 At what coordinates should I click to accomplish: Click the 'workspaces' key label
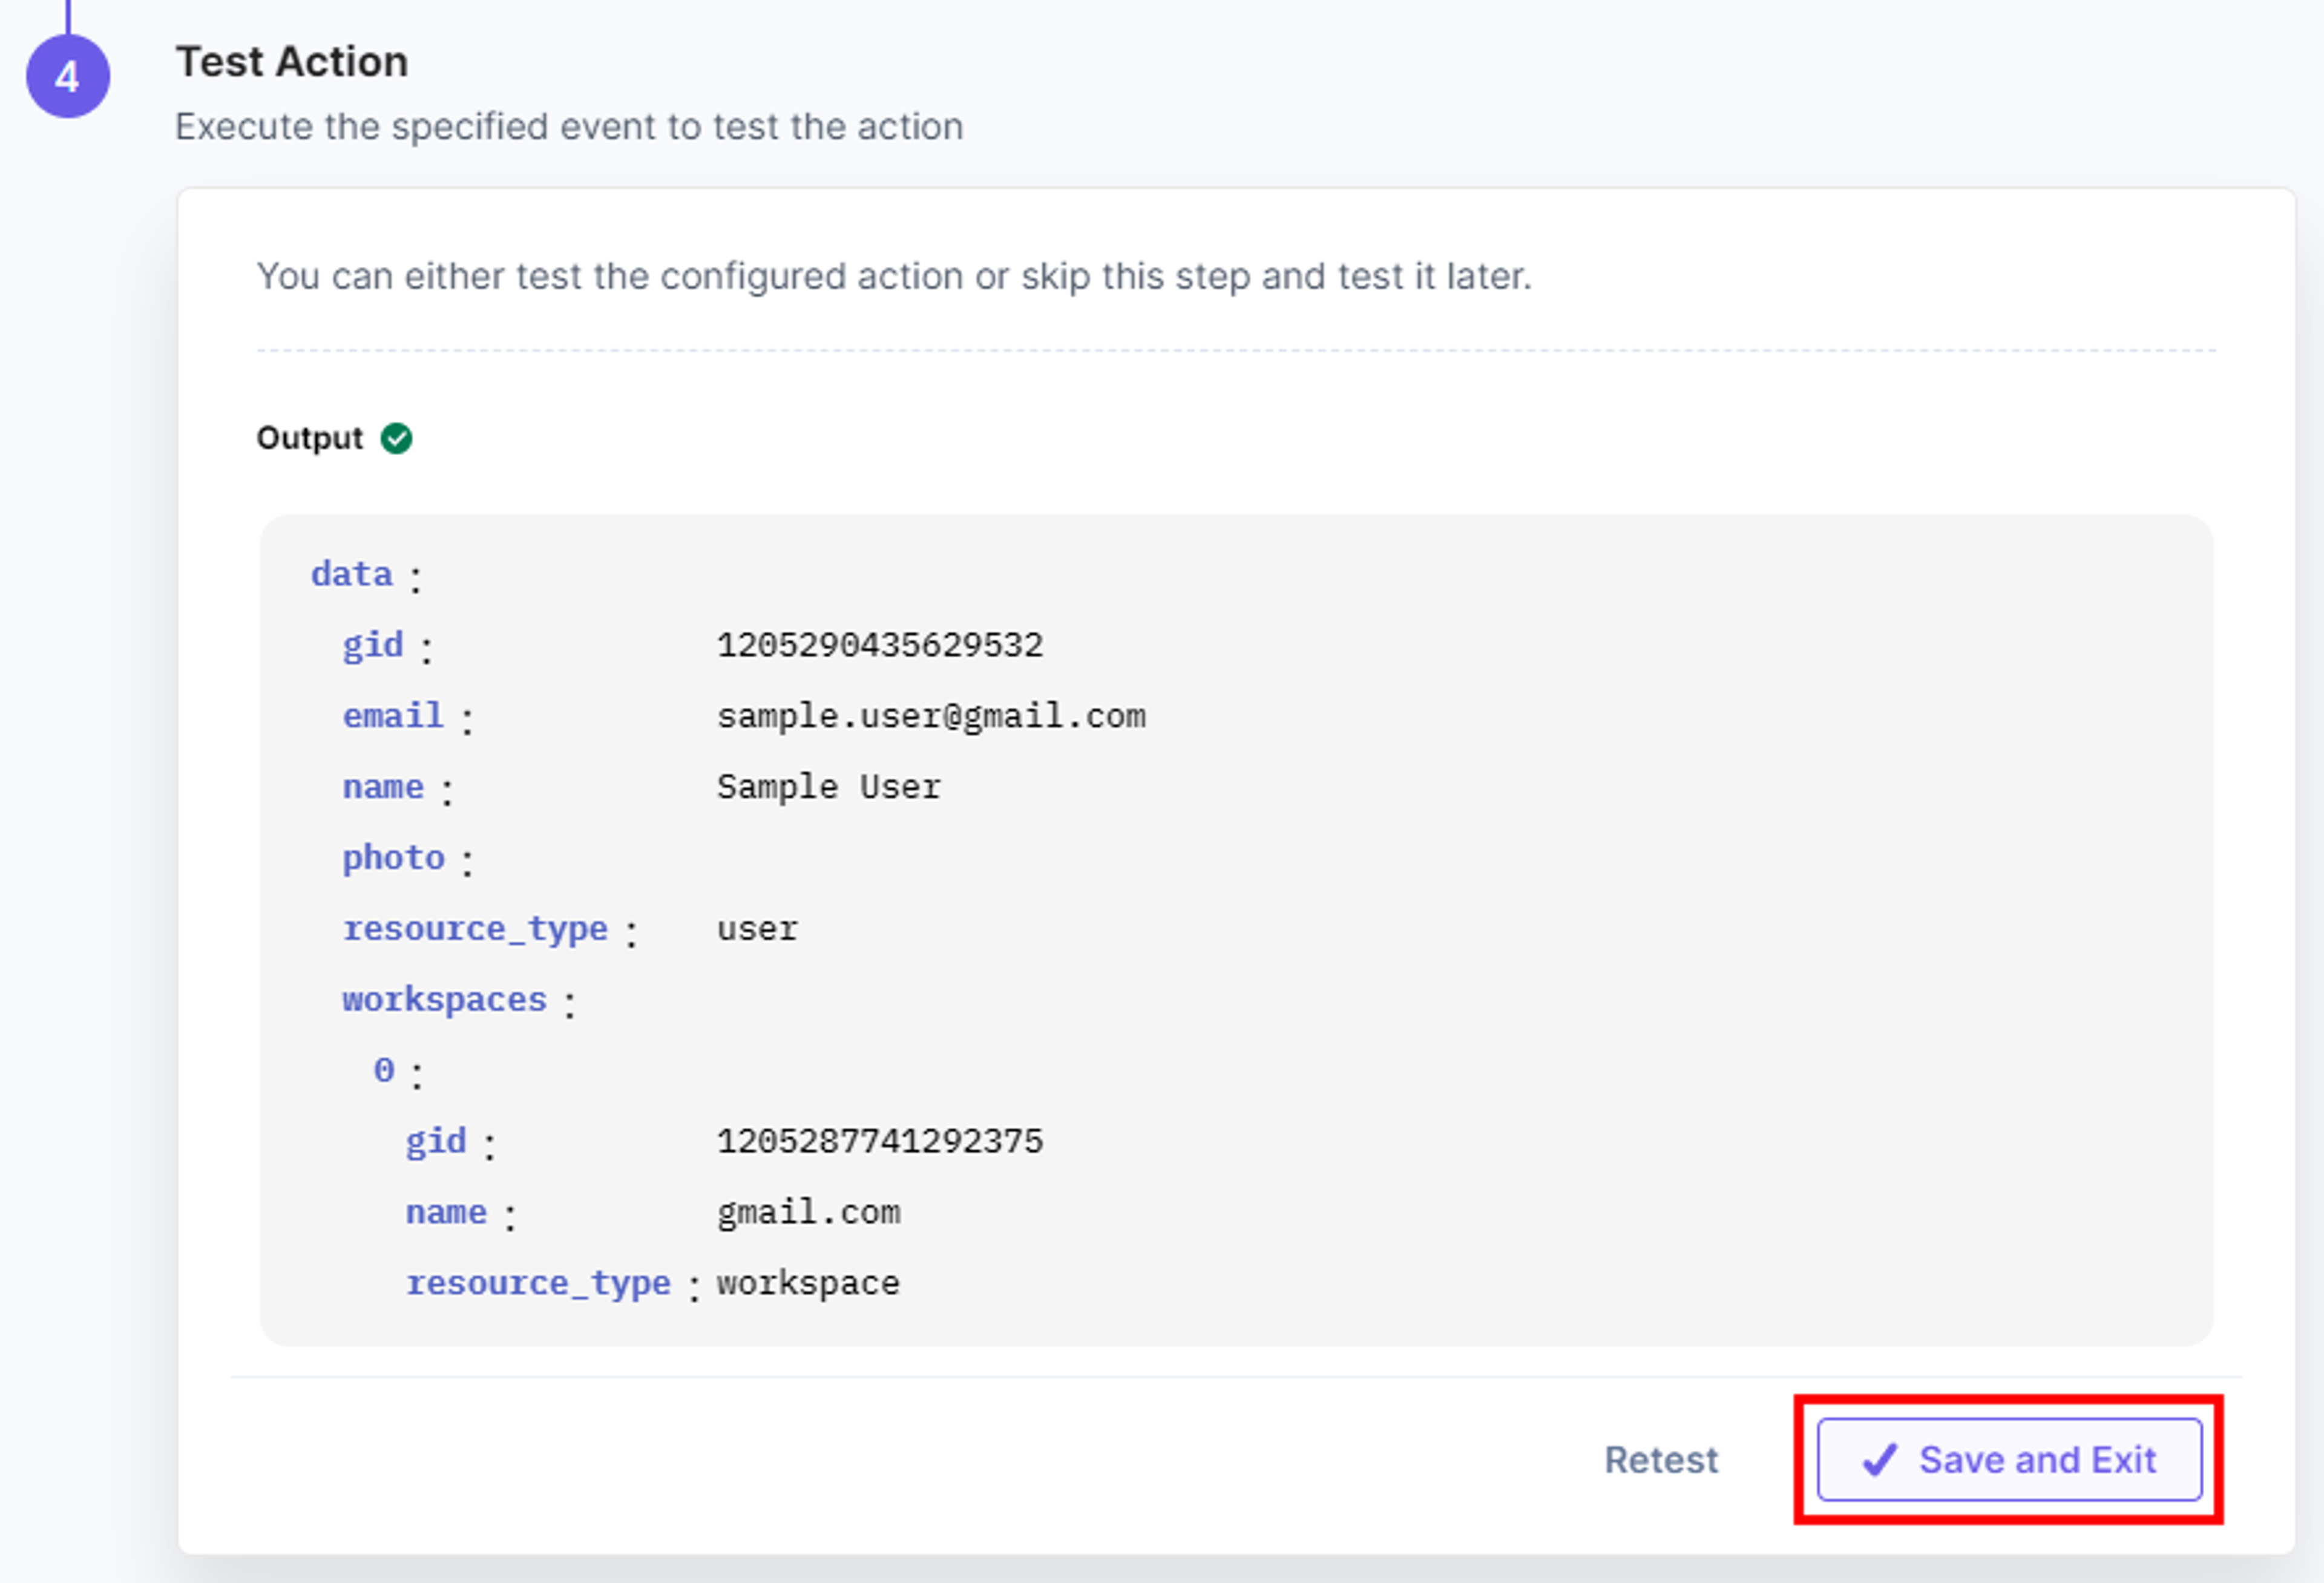[444, 1000]
